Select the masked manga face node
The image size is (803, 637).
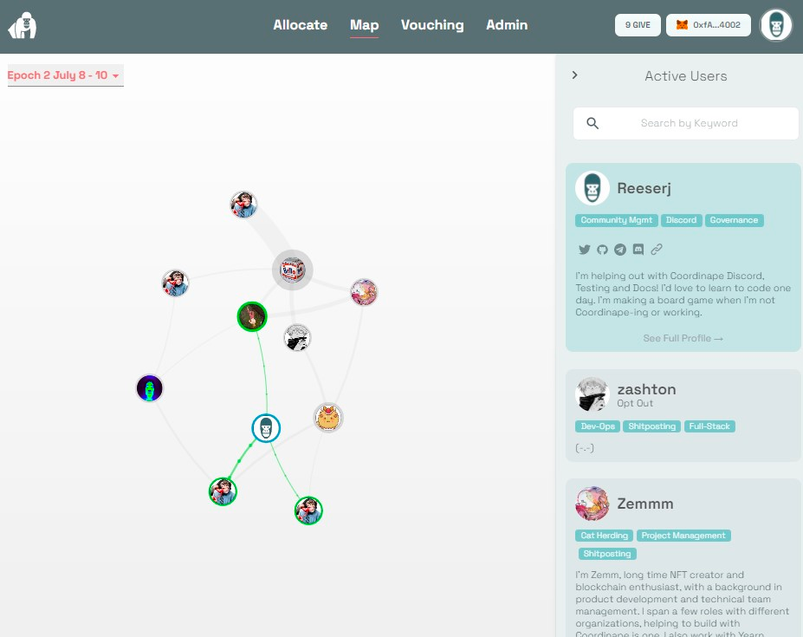point(297,338)
